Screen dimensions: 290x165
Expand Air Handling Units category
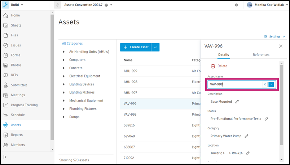point(64,52)
